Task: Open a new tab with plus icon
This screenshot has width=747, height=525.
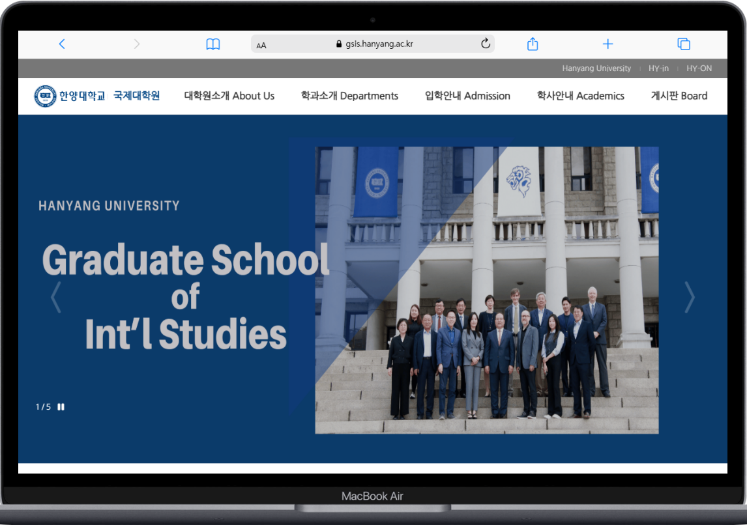Action: click(x=608, y=44)
